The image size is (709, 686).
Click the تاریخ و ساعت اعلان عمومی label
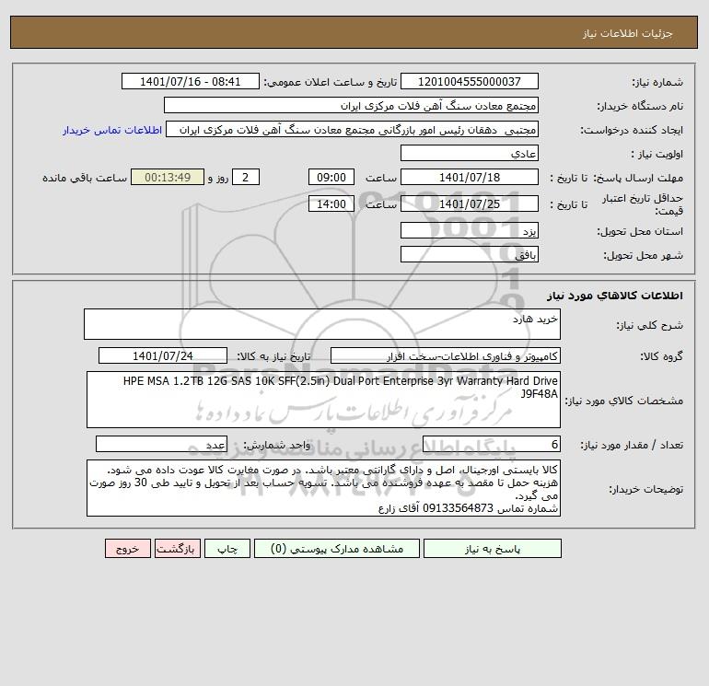[x=330, y=82]
